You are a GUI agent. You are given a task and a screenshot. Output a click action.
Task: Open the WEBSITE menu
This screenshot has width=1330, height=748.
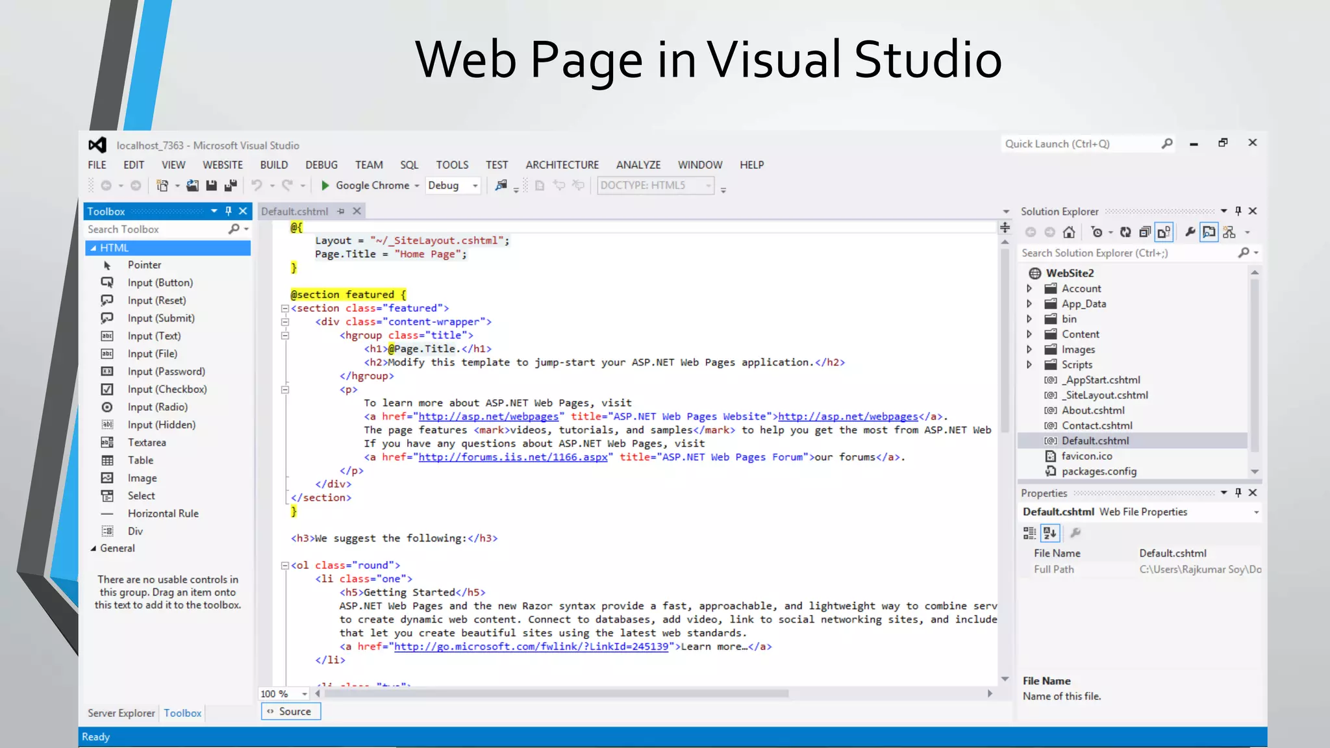(x=222, y=165)
